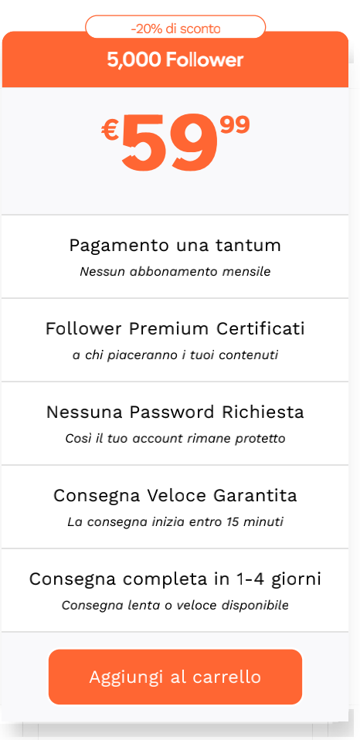
Task: Select Consegna completa in 1-4 giorni heading
Action: (x=175, y=579)
